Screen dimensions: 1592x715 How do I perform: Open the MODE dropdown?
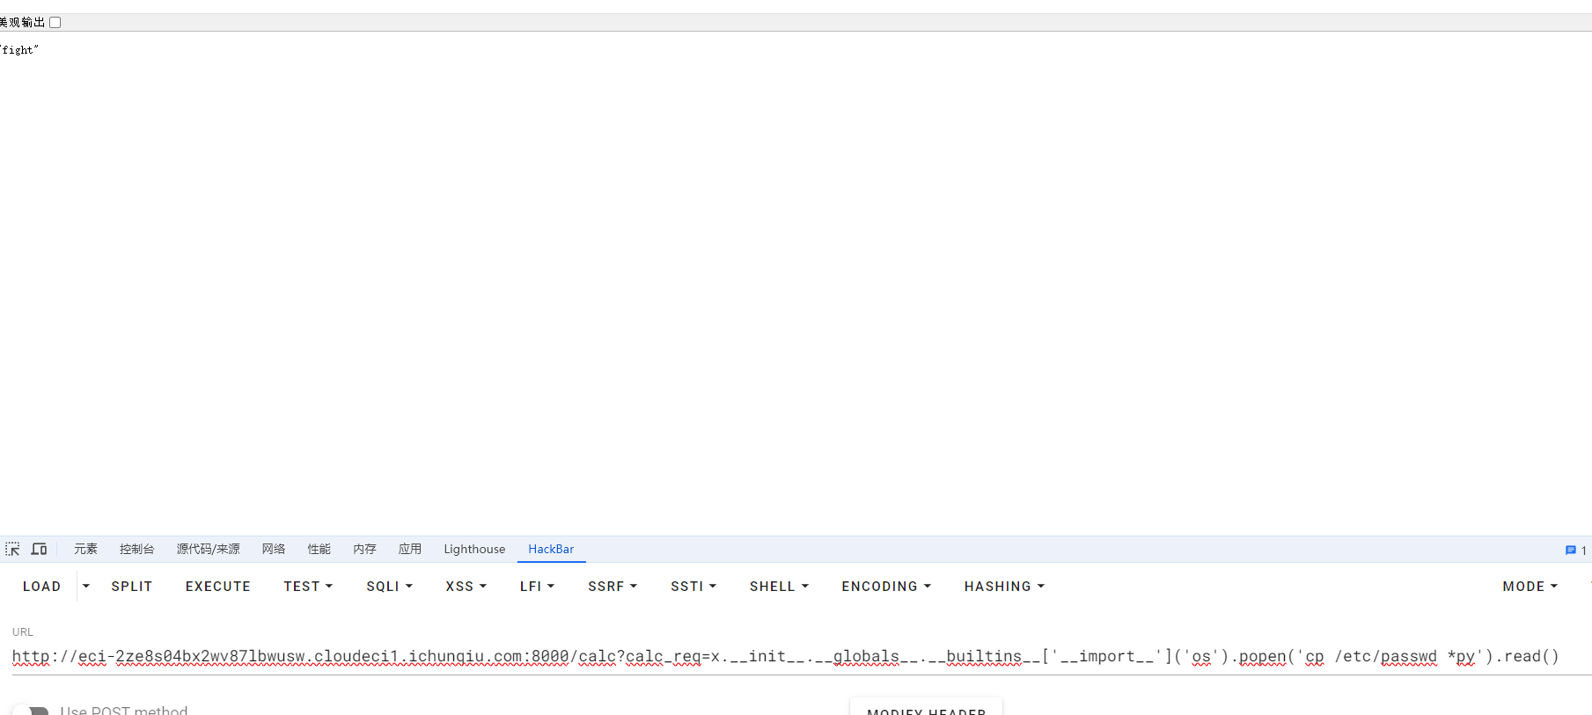[1530, 587]
